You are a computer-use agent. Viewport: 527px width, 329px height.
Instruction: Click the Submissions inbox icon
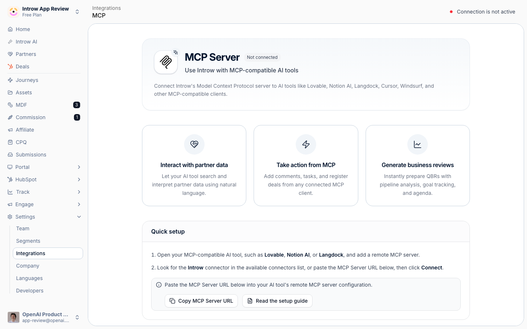pyautogui.click(x=10, y=155)
